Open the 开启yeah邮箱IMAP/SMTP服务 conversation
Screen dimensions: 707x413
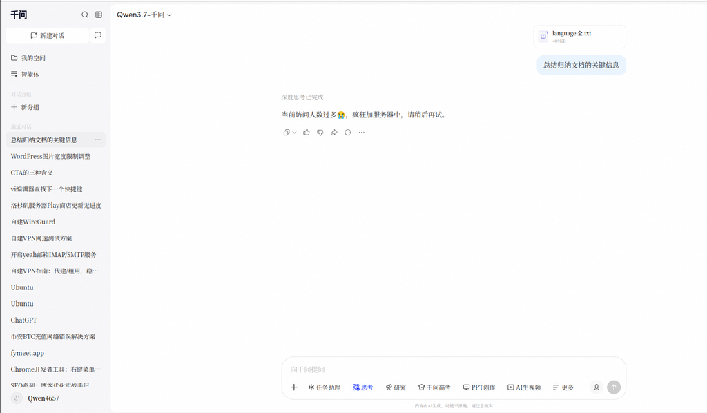(x=55, y=255)
